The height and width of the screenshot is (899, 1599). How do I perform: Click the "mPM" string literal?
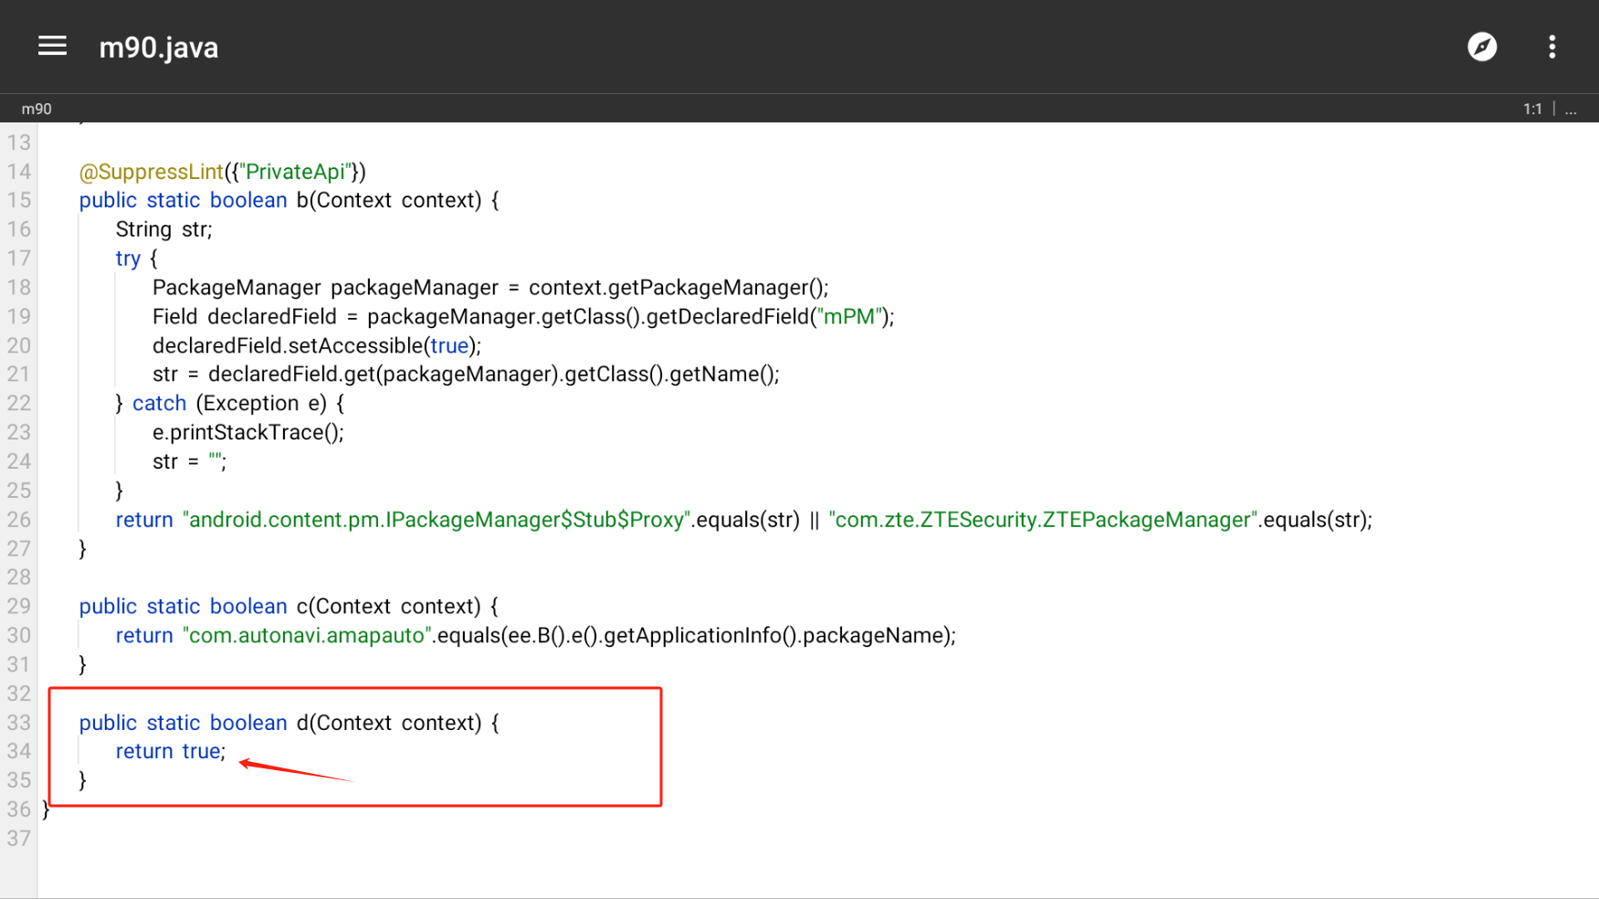click(x=849, y=317)
